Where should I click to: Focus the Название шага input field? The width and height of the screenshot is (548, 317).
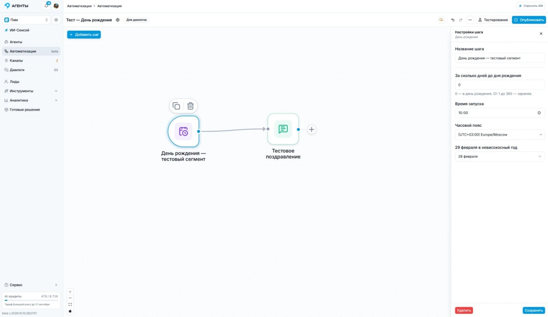pyautogui.click(x=500, y=58)
